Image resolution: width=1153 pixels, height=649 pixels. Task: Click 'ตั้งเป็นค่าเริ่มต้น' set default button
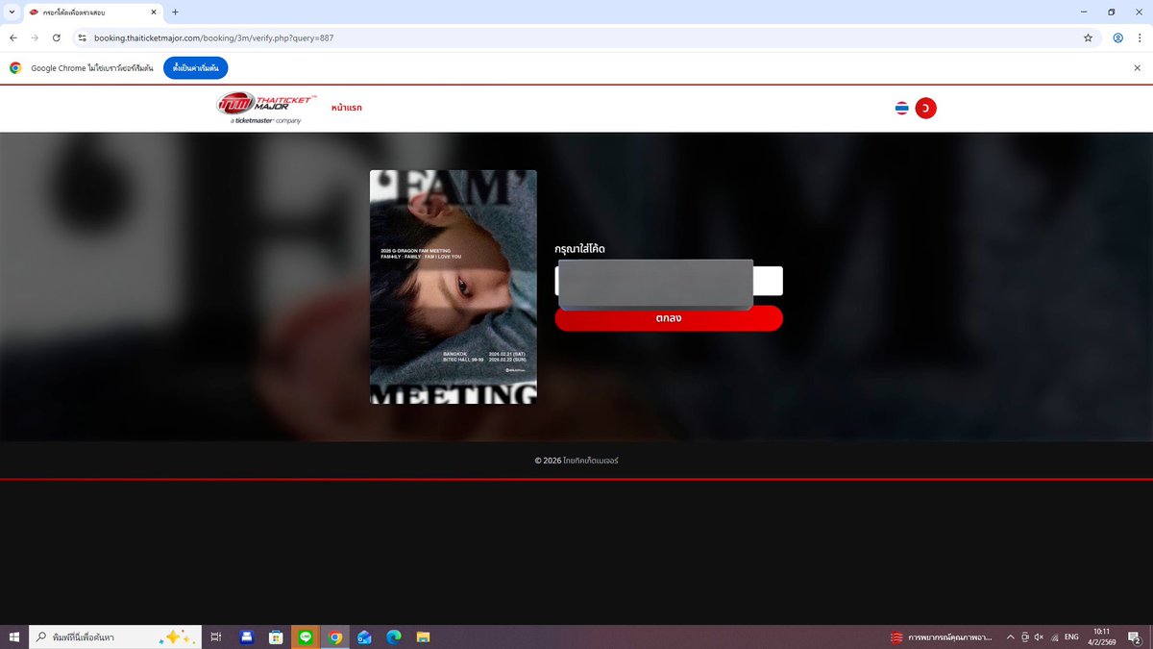pyautogui.click(x=195, y=68)
